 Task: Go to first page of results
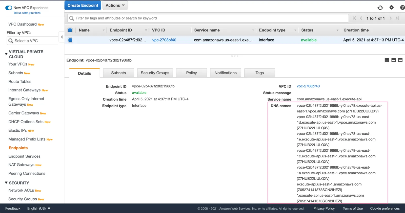354,18
